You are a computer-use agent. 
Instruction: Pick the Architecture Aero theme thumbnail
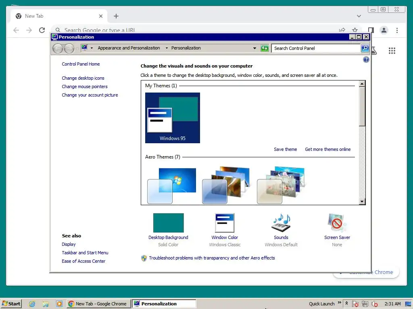[226, 185]
